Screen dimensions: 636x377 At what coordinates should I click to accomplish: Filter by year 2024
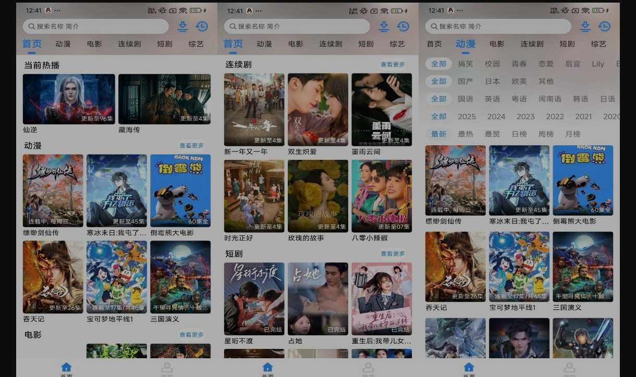[x=496, y=117]
